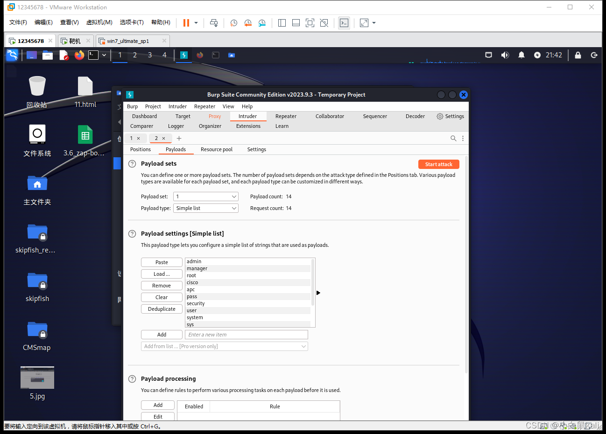Select the skipfish folder on the desktop

pos(37,286)
